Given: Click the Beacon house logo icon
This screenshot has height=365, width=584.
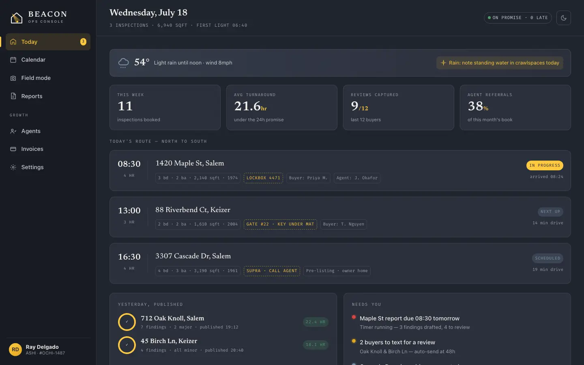Looking at the screenshot, I should (16, 18).
